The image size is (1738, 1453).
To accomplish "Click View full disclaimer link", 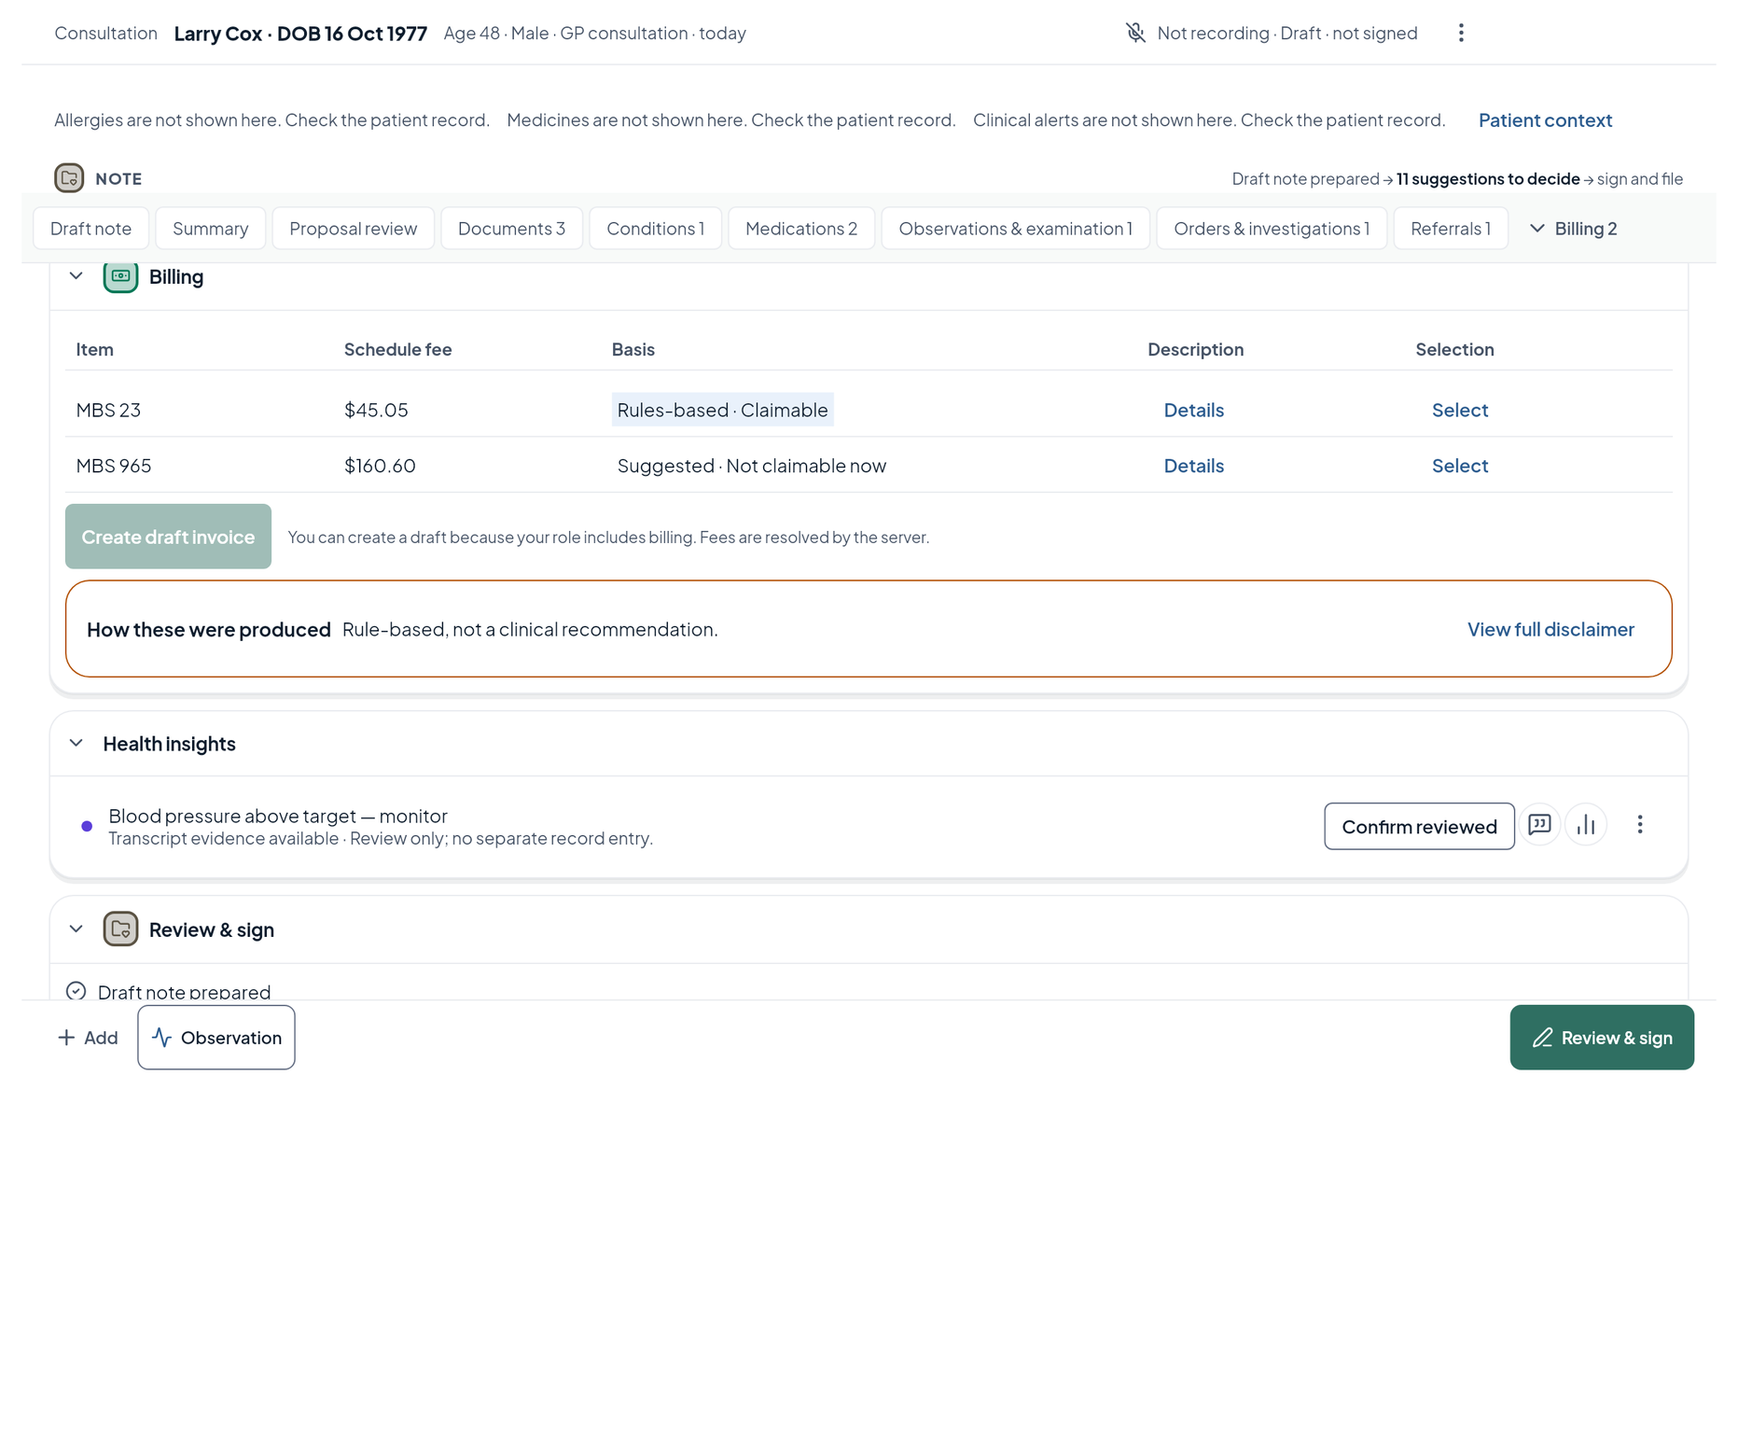I will click(x=1550, y=630).
